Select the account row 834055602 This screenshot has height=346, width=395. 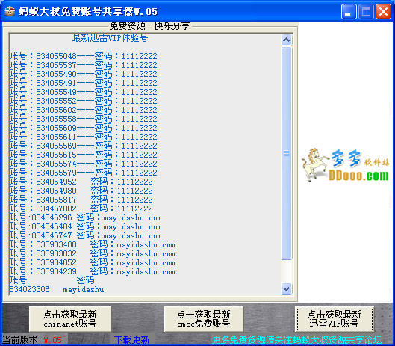pyautogui.click(x=84, y=110)
